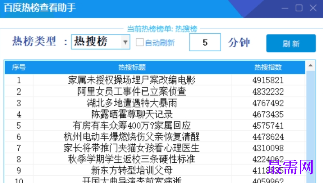The image size is (323, 183).
Task: Select row 湖北多地遭遇特大暴雨
Action: pos(155,103)
